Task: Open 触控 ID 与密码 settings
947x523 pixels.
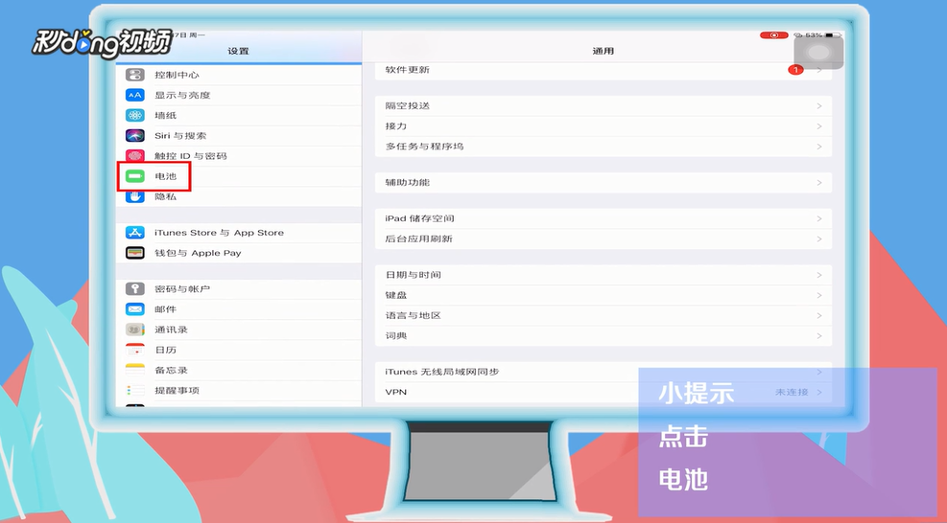Action: [x=239, y=155]
